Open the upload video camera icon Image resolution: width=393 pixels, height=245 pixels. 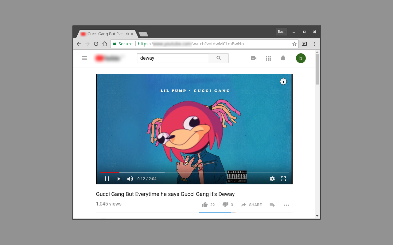click(x=254, y=58)
